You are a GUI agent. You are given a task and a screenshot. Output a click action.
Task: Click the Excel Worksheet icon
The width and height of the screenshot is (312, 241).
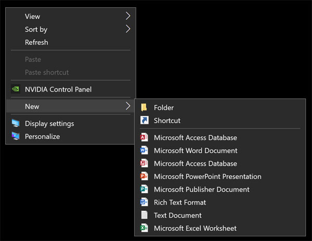click(x=144, y=228)
